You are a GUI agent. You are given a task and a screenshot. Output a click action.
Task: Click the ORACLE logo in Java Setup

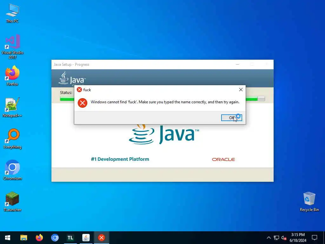[x=223, y=159]
